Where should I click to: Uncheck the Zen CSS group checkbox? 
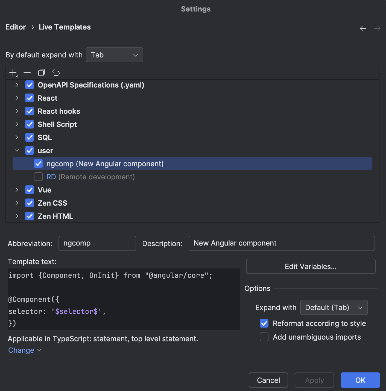(x=30, y=203)
